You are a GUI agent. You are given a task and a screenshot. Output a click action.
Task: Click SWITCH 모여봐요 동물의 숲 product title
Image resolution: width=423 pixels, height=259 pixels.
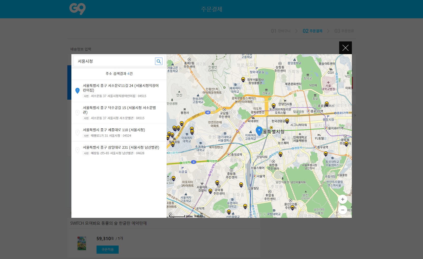(x=108, y=223)
